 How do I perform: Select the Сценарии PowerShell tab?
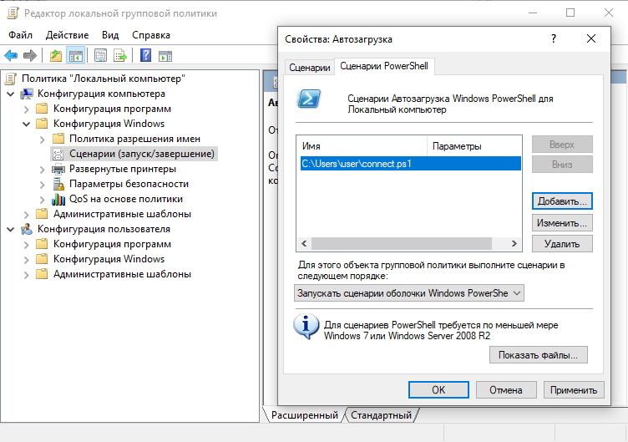pos(384,66)
